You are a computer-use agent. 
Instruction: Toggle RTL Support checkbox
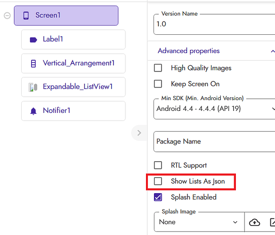158,165
